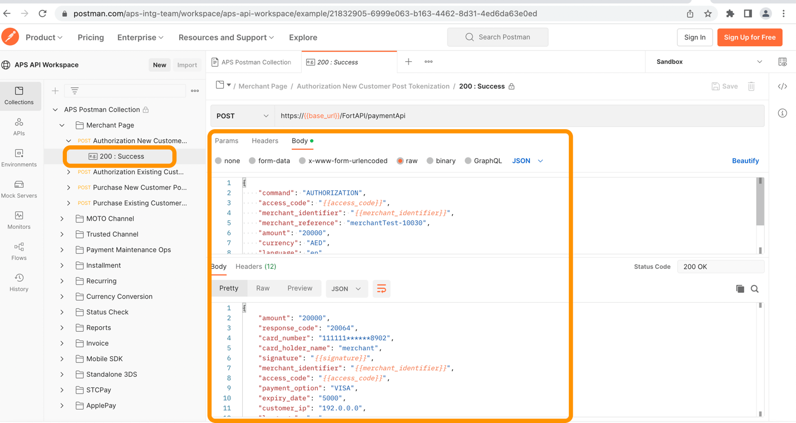The image size is (796, 423).
Task: Click the Sign Up for Free button
Action: point(749,37)
